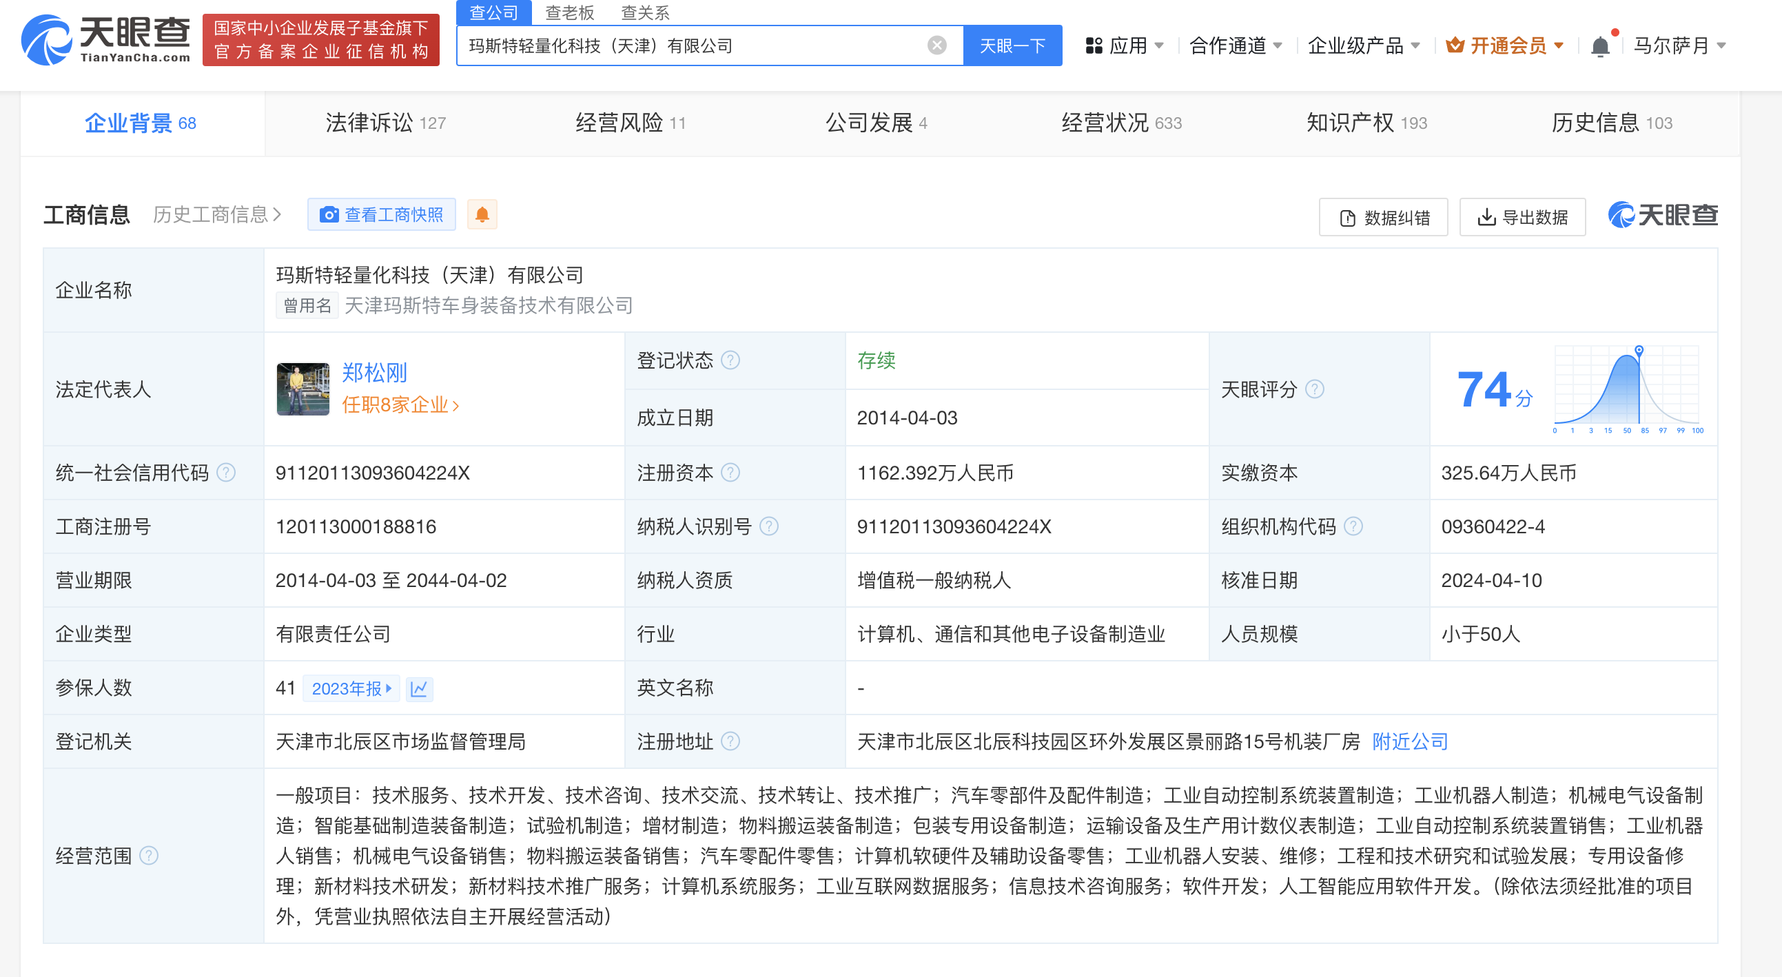Click the help icon next to 登记状态
The image size is (1782, 977).
[x=730, y=360]
